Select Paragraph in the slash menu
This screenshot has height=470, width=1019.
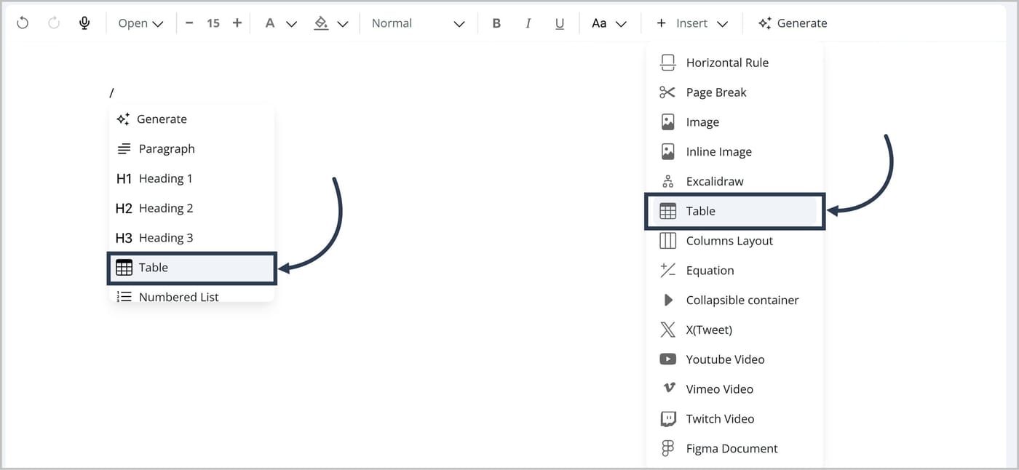(191, 149)
